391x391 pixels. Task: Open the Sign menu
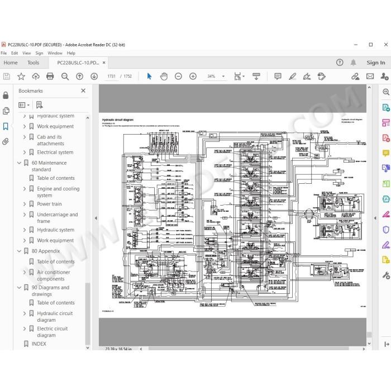point(39,53)
